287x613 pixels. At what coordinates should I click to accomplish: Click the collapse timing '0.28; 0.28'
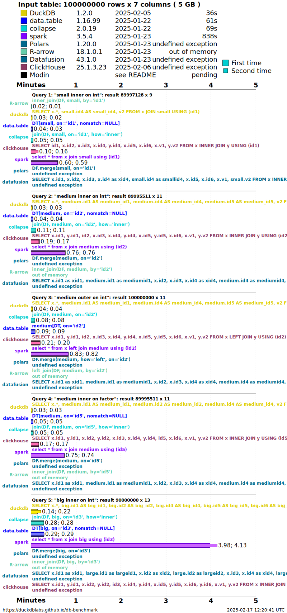point(59,523)
